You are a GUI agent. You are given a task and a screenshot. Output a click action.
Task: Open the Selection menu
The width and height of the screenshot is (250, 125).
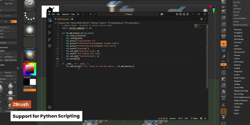tap(65, 14)
